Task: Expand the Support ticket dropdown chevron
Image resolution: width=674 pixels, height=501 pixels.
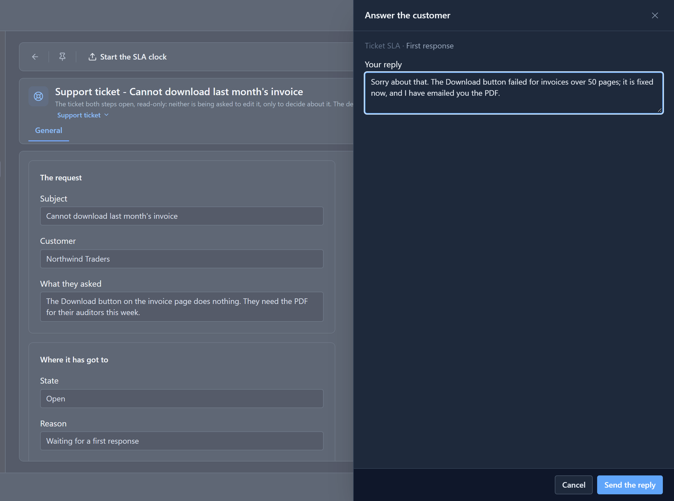Action: [x=106, y=115]
